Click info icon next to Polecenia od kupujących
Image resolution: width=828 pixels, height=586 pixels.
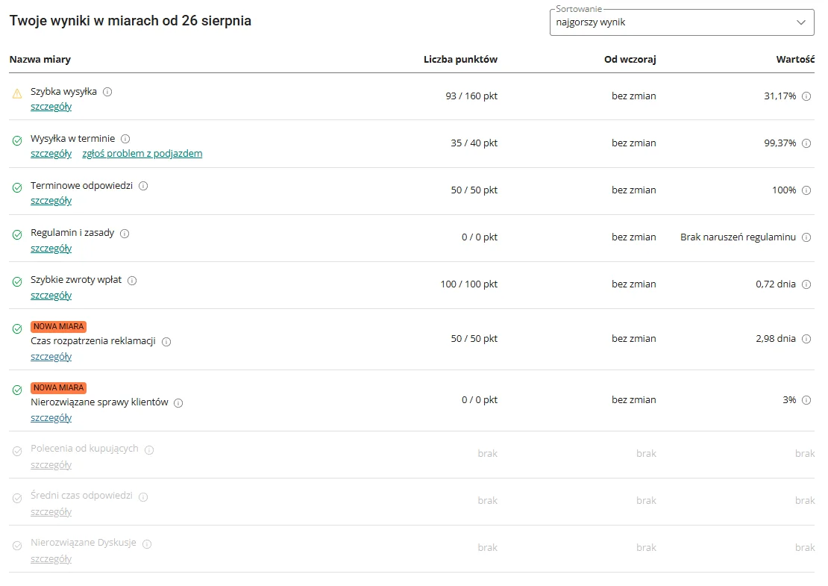(149, 450)
